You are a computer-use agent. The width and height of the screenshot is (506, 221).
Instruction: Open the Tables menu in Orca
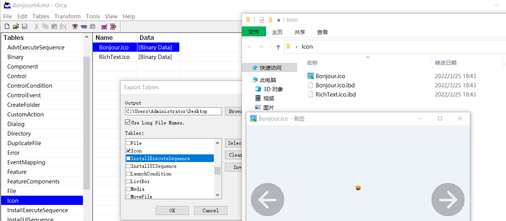(x=41, y=16)
